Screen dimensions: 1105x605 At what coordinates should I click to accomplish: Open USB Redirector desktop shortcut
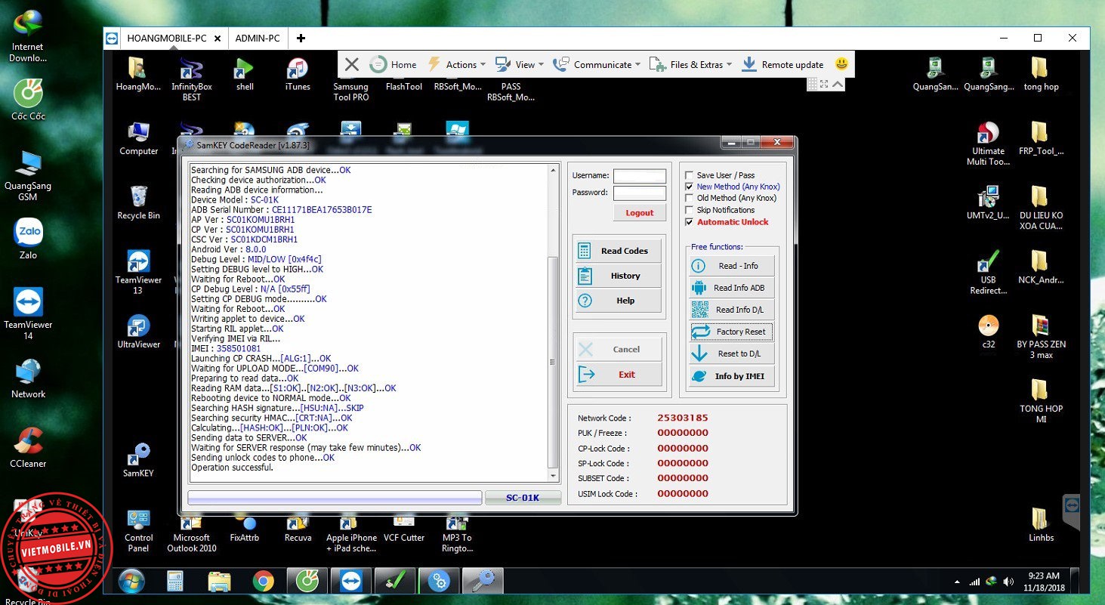pos(988,273)
